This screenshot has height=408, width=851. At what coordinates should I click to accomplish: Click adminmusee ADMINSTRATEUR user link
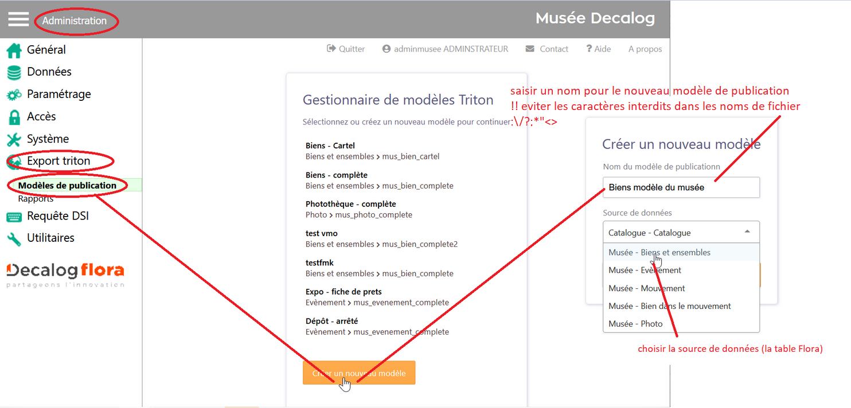[451, 49]
